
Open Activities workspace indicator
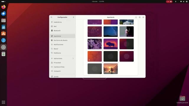point(3,1)
